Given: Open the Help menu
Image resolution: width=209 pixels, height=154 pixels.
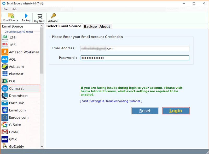Looking at the screenshot, I should tap(14, 9).
